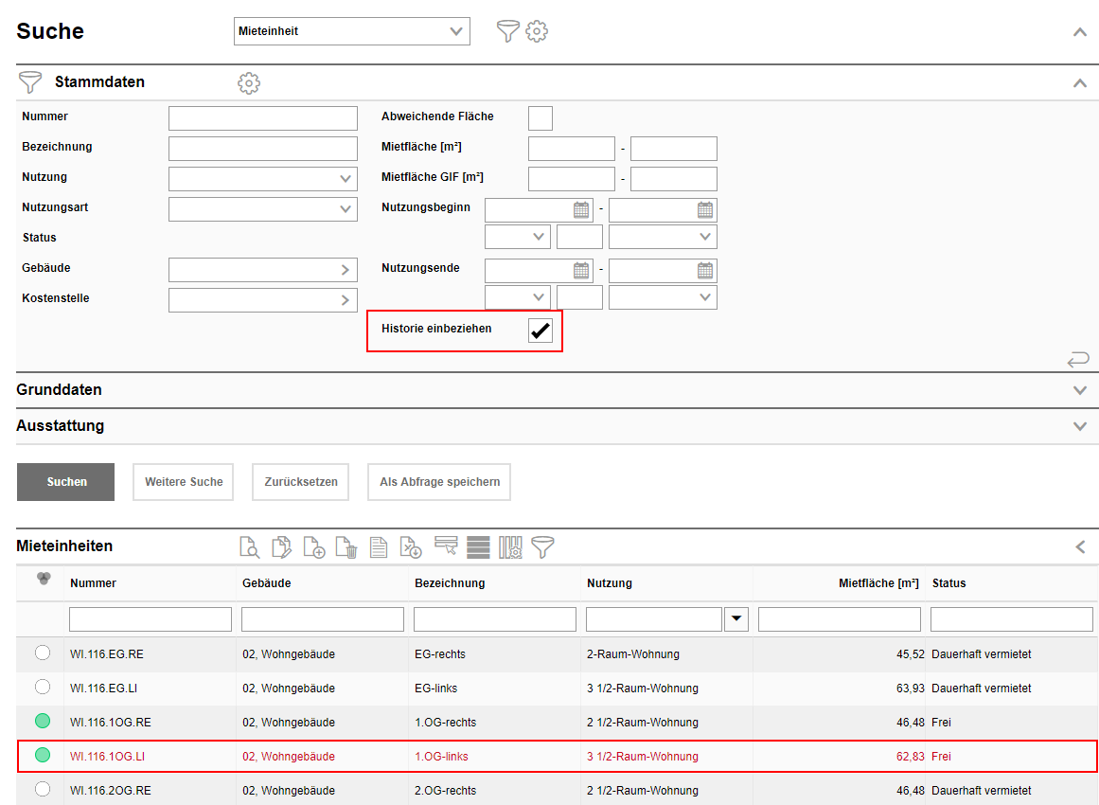Screen dimensions: 1099x805
Task: Add a new Mieteinheit with the plus-document icon
Action: tap(314, 547)
